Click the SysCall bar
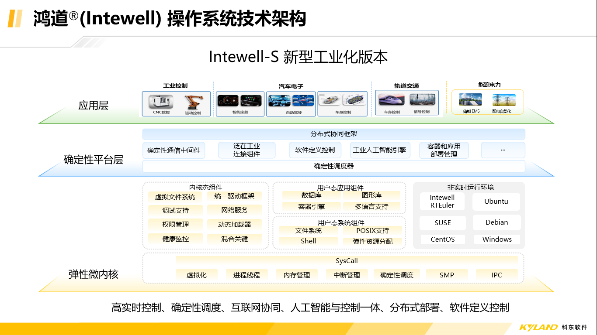 coord(347,261)
